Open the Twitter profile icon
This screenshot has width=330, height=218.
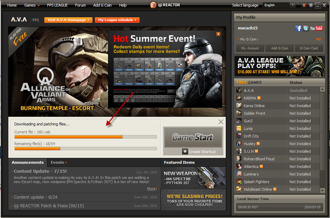point(305,28)
